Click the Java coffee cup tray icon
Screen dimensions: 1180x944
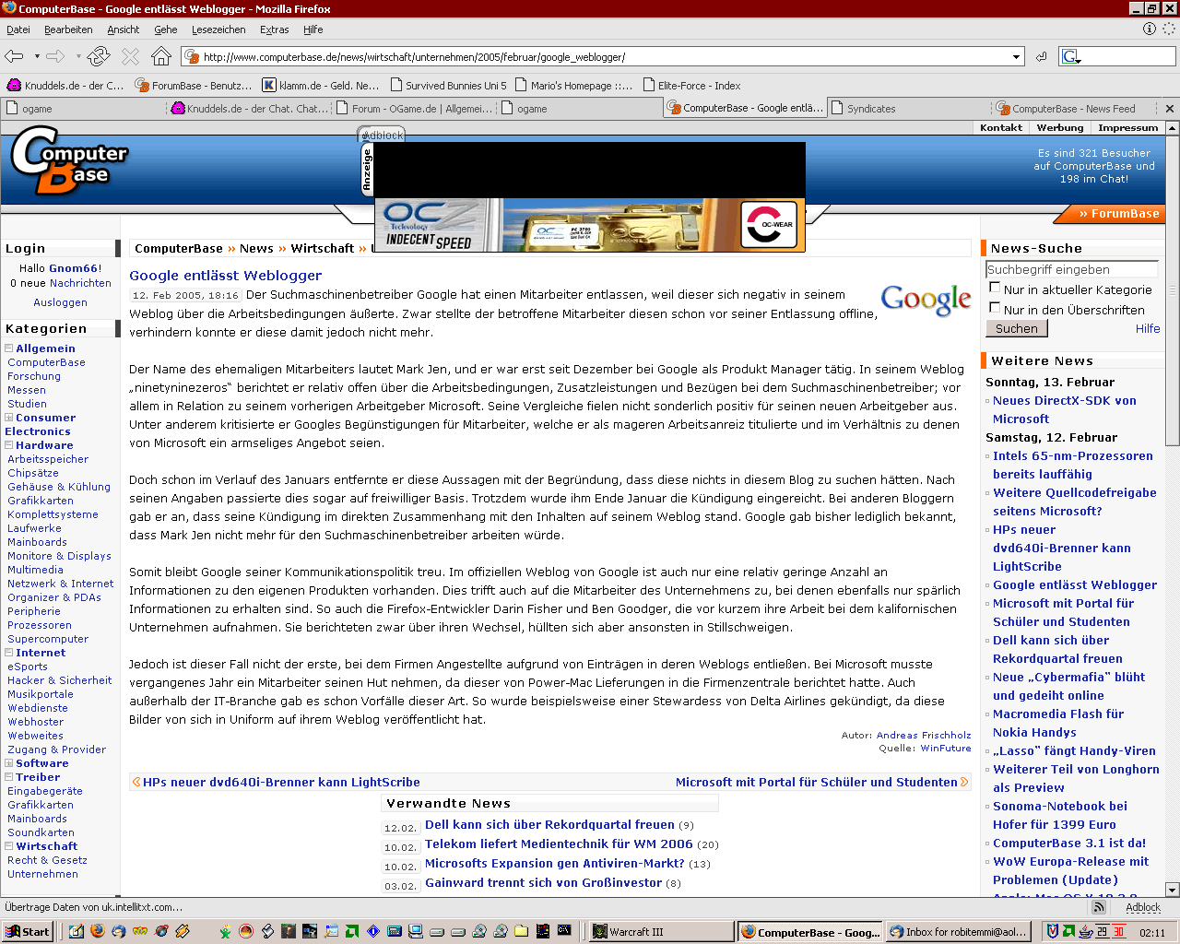point(1086,932)
